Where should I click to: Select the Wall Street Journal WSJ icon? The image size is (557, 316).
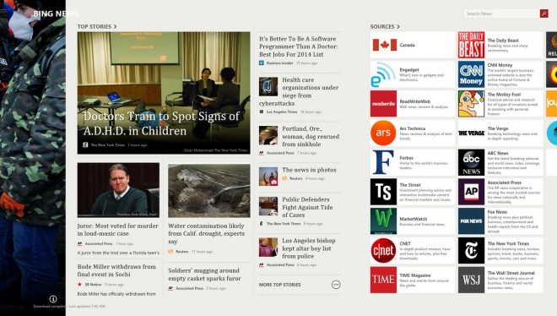click(x=471, y=281)
